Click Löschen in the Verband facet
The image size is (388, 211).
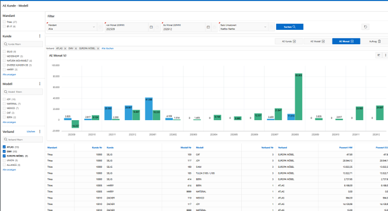[x=31, y=132]
